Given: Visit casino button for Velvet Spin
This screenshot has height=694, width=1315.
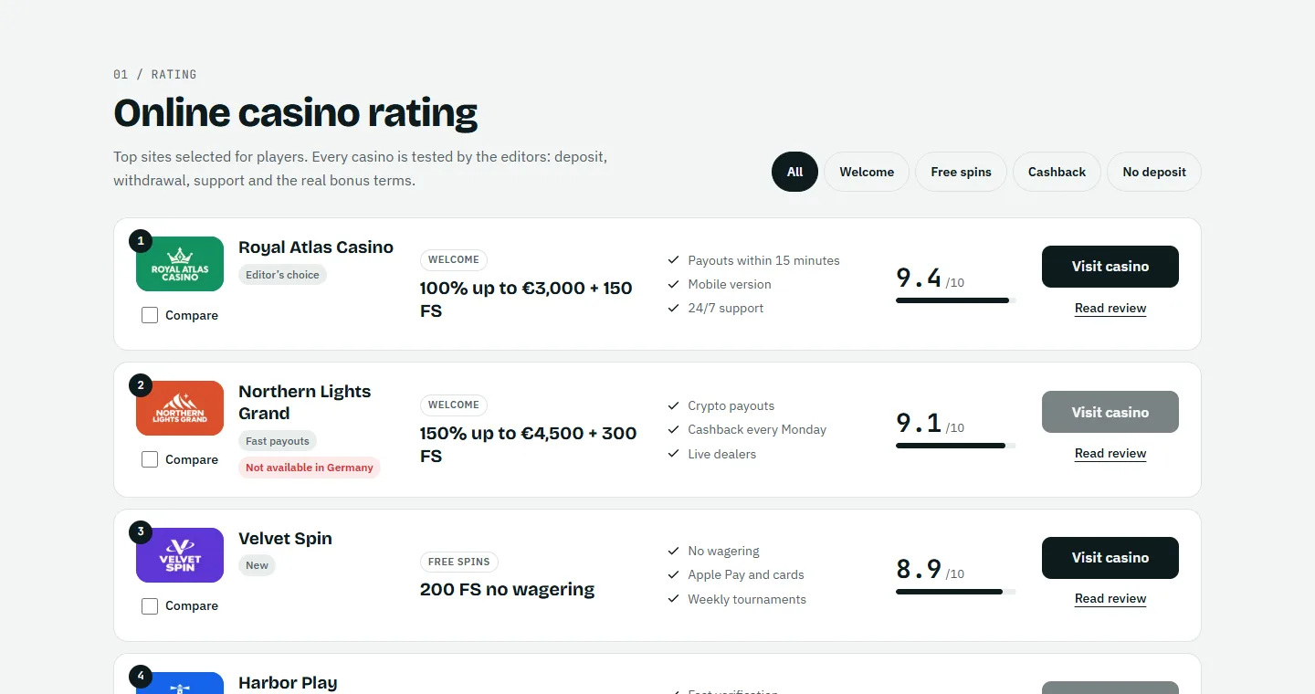Looking at the screenshot, I should [1110, 558].
